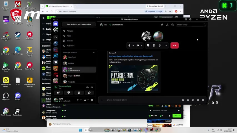Image resolution: width=237 pixels, height=133 pixels.
Task: Focus the 'Buscar kutigo' search box
Action: 191,25
